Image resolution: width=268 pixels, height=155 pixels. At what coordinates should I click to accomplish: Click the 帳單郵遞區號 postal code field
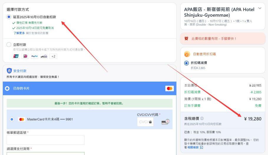[45, 140]
